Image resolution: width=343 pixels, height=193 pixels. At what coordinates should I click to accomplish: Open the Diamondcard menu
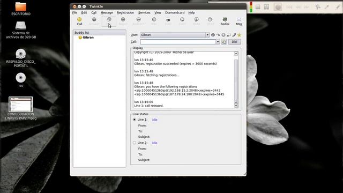click(175, 13)
